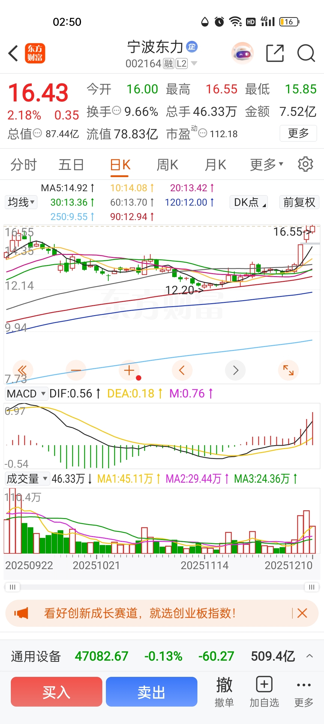Screen dimensions: 324x724
Task: Open the MACD indicator dropdown
Action: click(26, 394)
